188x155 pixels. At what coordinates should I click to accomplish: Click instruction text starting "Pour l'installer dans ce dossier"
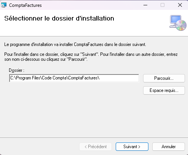click(91, 57)
